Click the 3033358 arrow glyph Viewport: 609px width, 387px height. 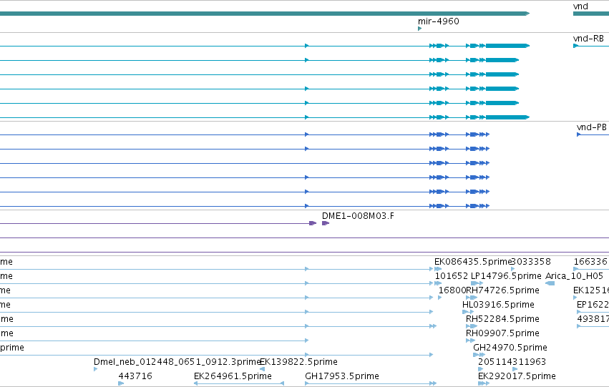513,269
